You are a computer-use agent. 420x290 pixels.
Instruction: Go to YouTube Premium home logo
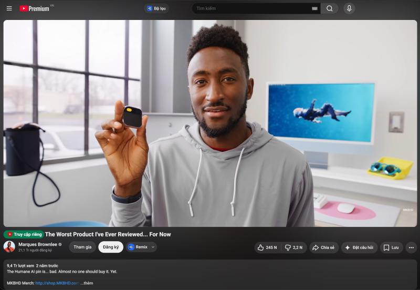pyautogui.click(x=34, y=8)
